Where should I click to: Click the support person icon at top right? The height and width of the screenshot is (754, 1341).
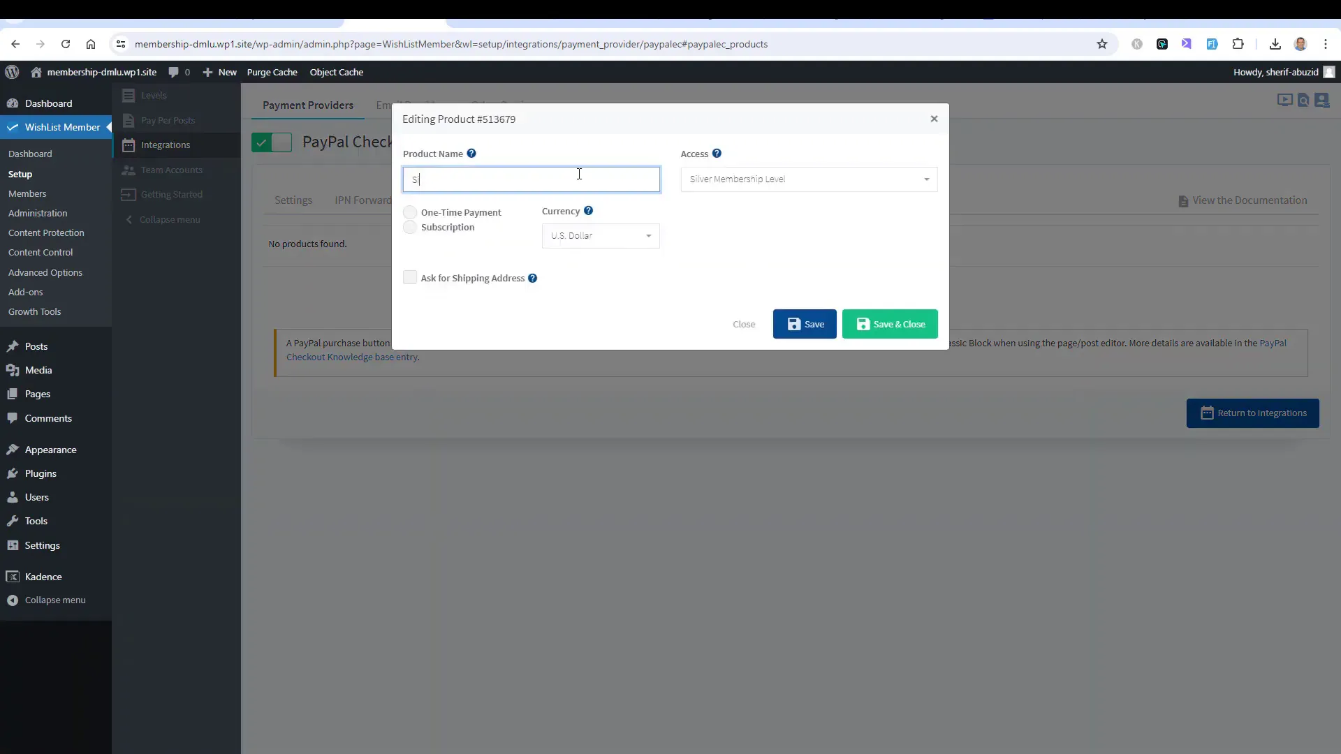(1322, 101)
